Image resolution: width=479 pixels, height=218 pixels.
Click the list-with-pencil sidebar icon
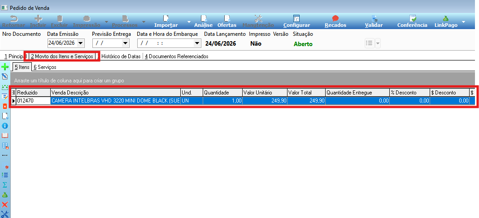pos(5,96)
